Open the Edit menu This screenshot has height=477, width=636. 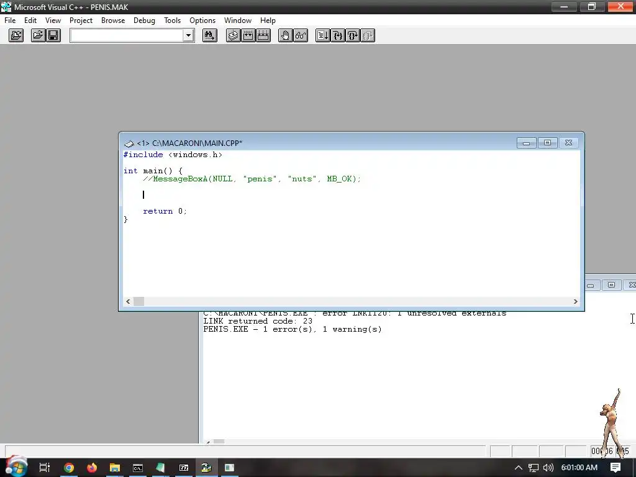(x=30, y=20)
